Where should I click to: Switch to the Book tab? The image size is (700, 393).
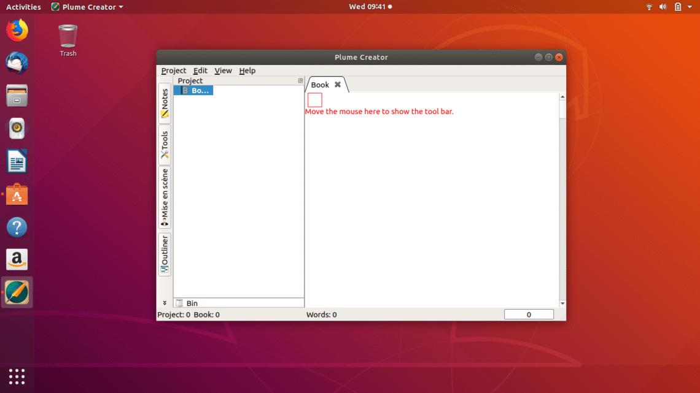click(x=321, y=85)
